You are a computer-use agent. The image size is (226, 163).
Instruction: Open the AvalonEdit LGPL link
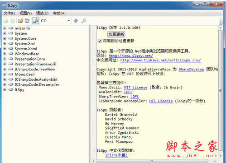pos(128,92)
